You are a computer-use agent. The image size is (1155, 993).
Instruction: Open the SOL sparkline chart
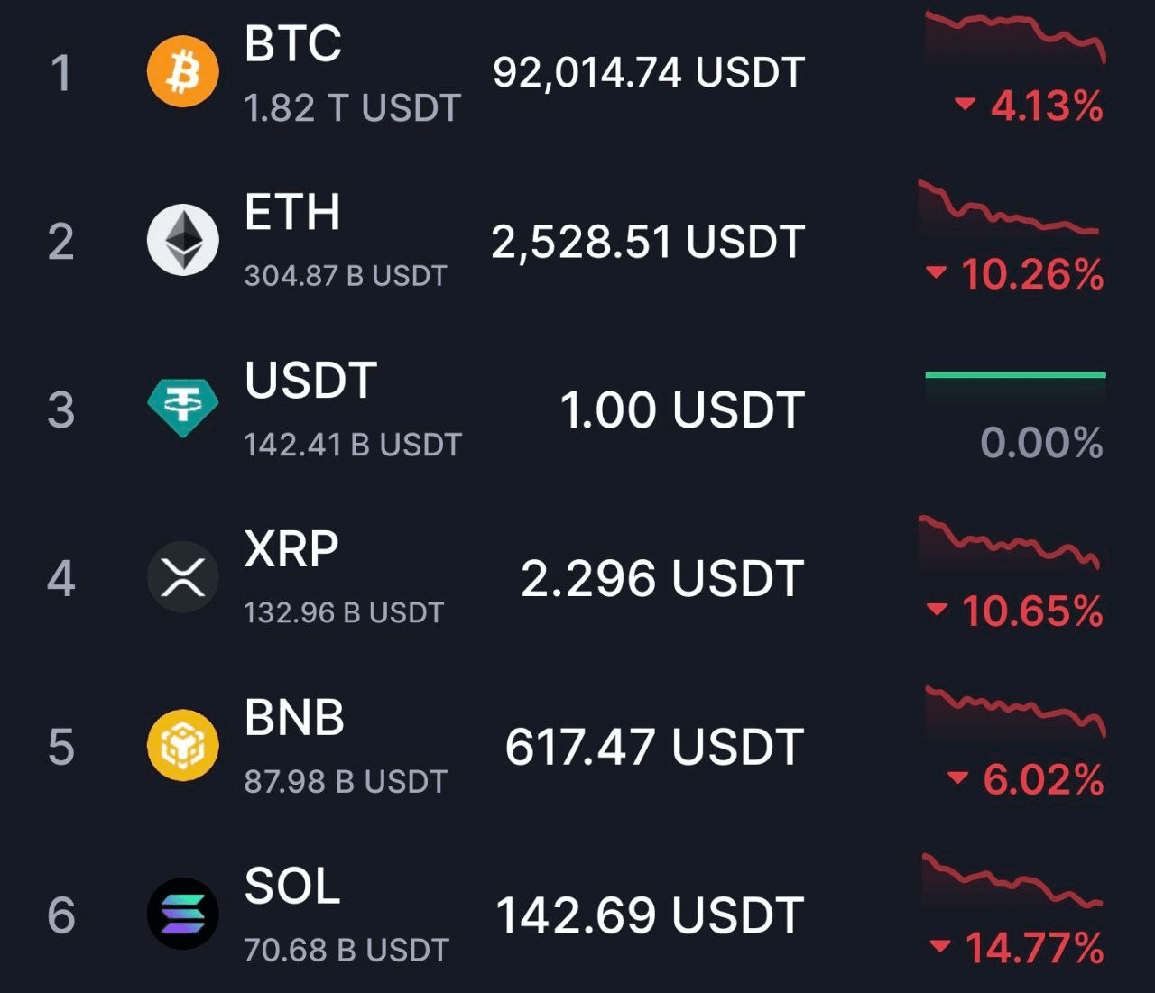tap(1012, 881)
